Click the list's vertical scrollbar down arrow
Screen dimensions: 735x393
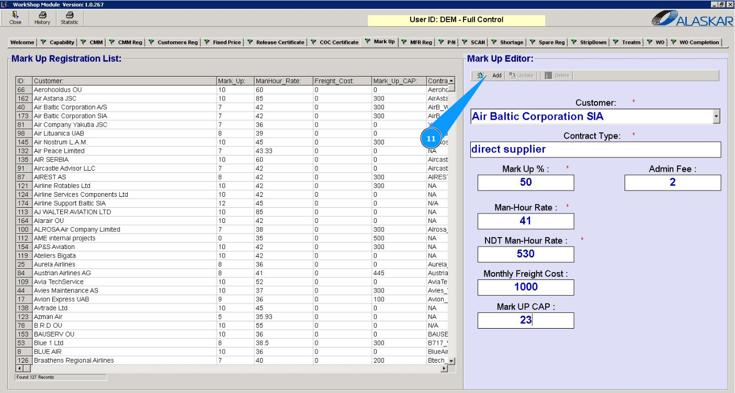[x=451, y=361]
